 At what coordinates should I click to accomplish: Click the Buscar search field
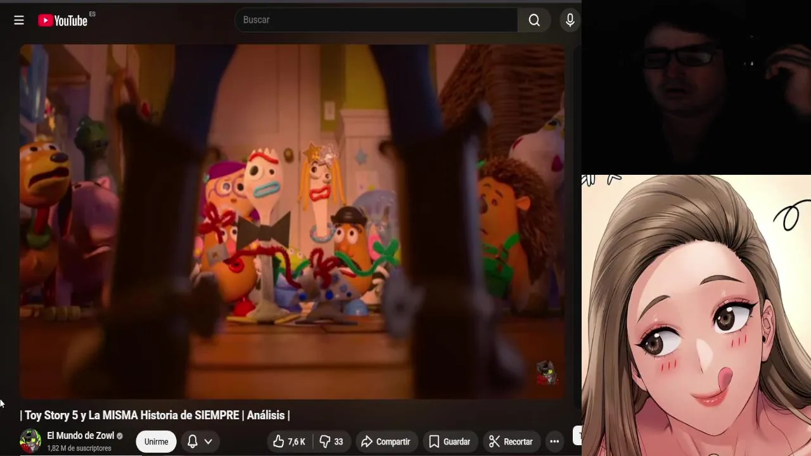376,20
